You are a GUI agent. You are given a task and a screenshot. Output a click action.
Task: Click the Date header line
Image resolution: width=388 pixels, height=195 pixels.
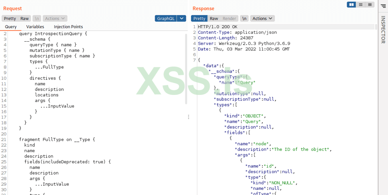tap(244, 49)
